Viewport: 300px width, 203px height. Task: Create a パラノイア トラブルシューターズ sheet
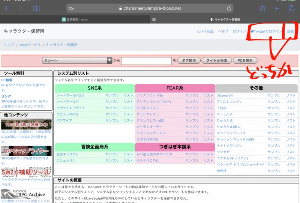(240, 164)
